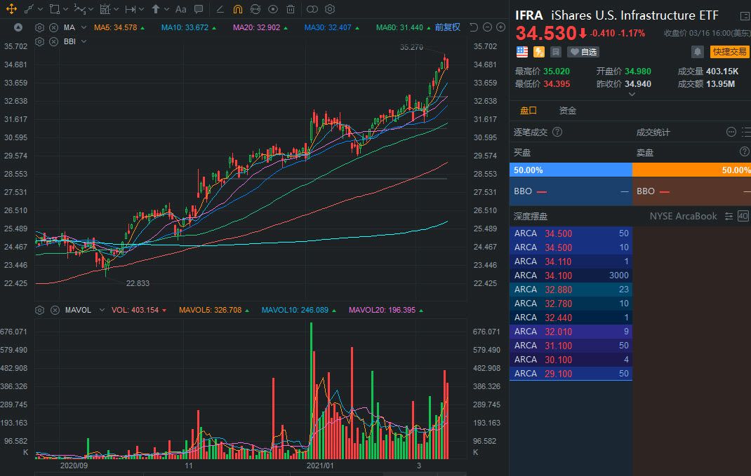Select the eraser pencil tool
The height and width of the screenshot is (476, 751).
pyautogui.click(x=220, y=9)
